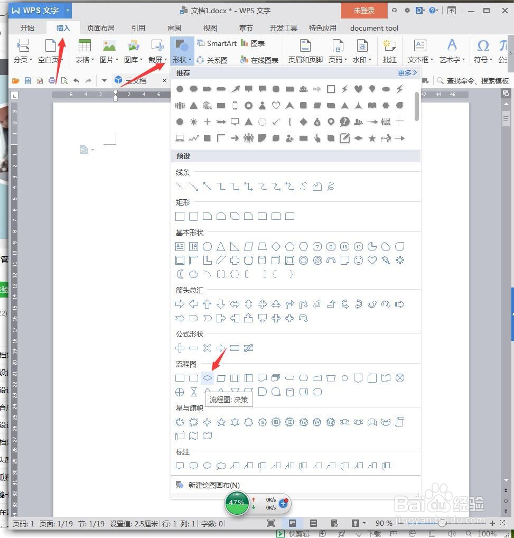Select the flowchart decision diamond shape
514x538 pixels.
pos(207,378)
